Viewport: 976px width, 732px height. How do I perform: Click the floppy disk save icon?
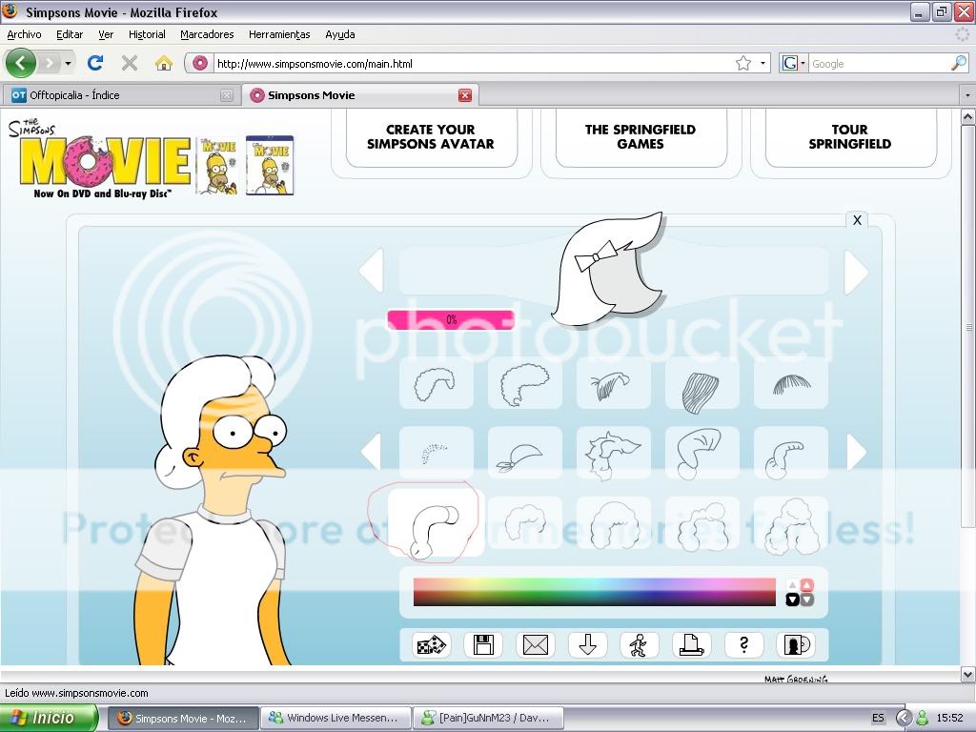(483, 645)
